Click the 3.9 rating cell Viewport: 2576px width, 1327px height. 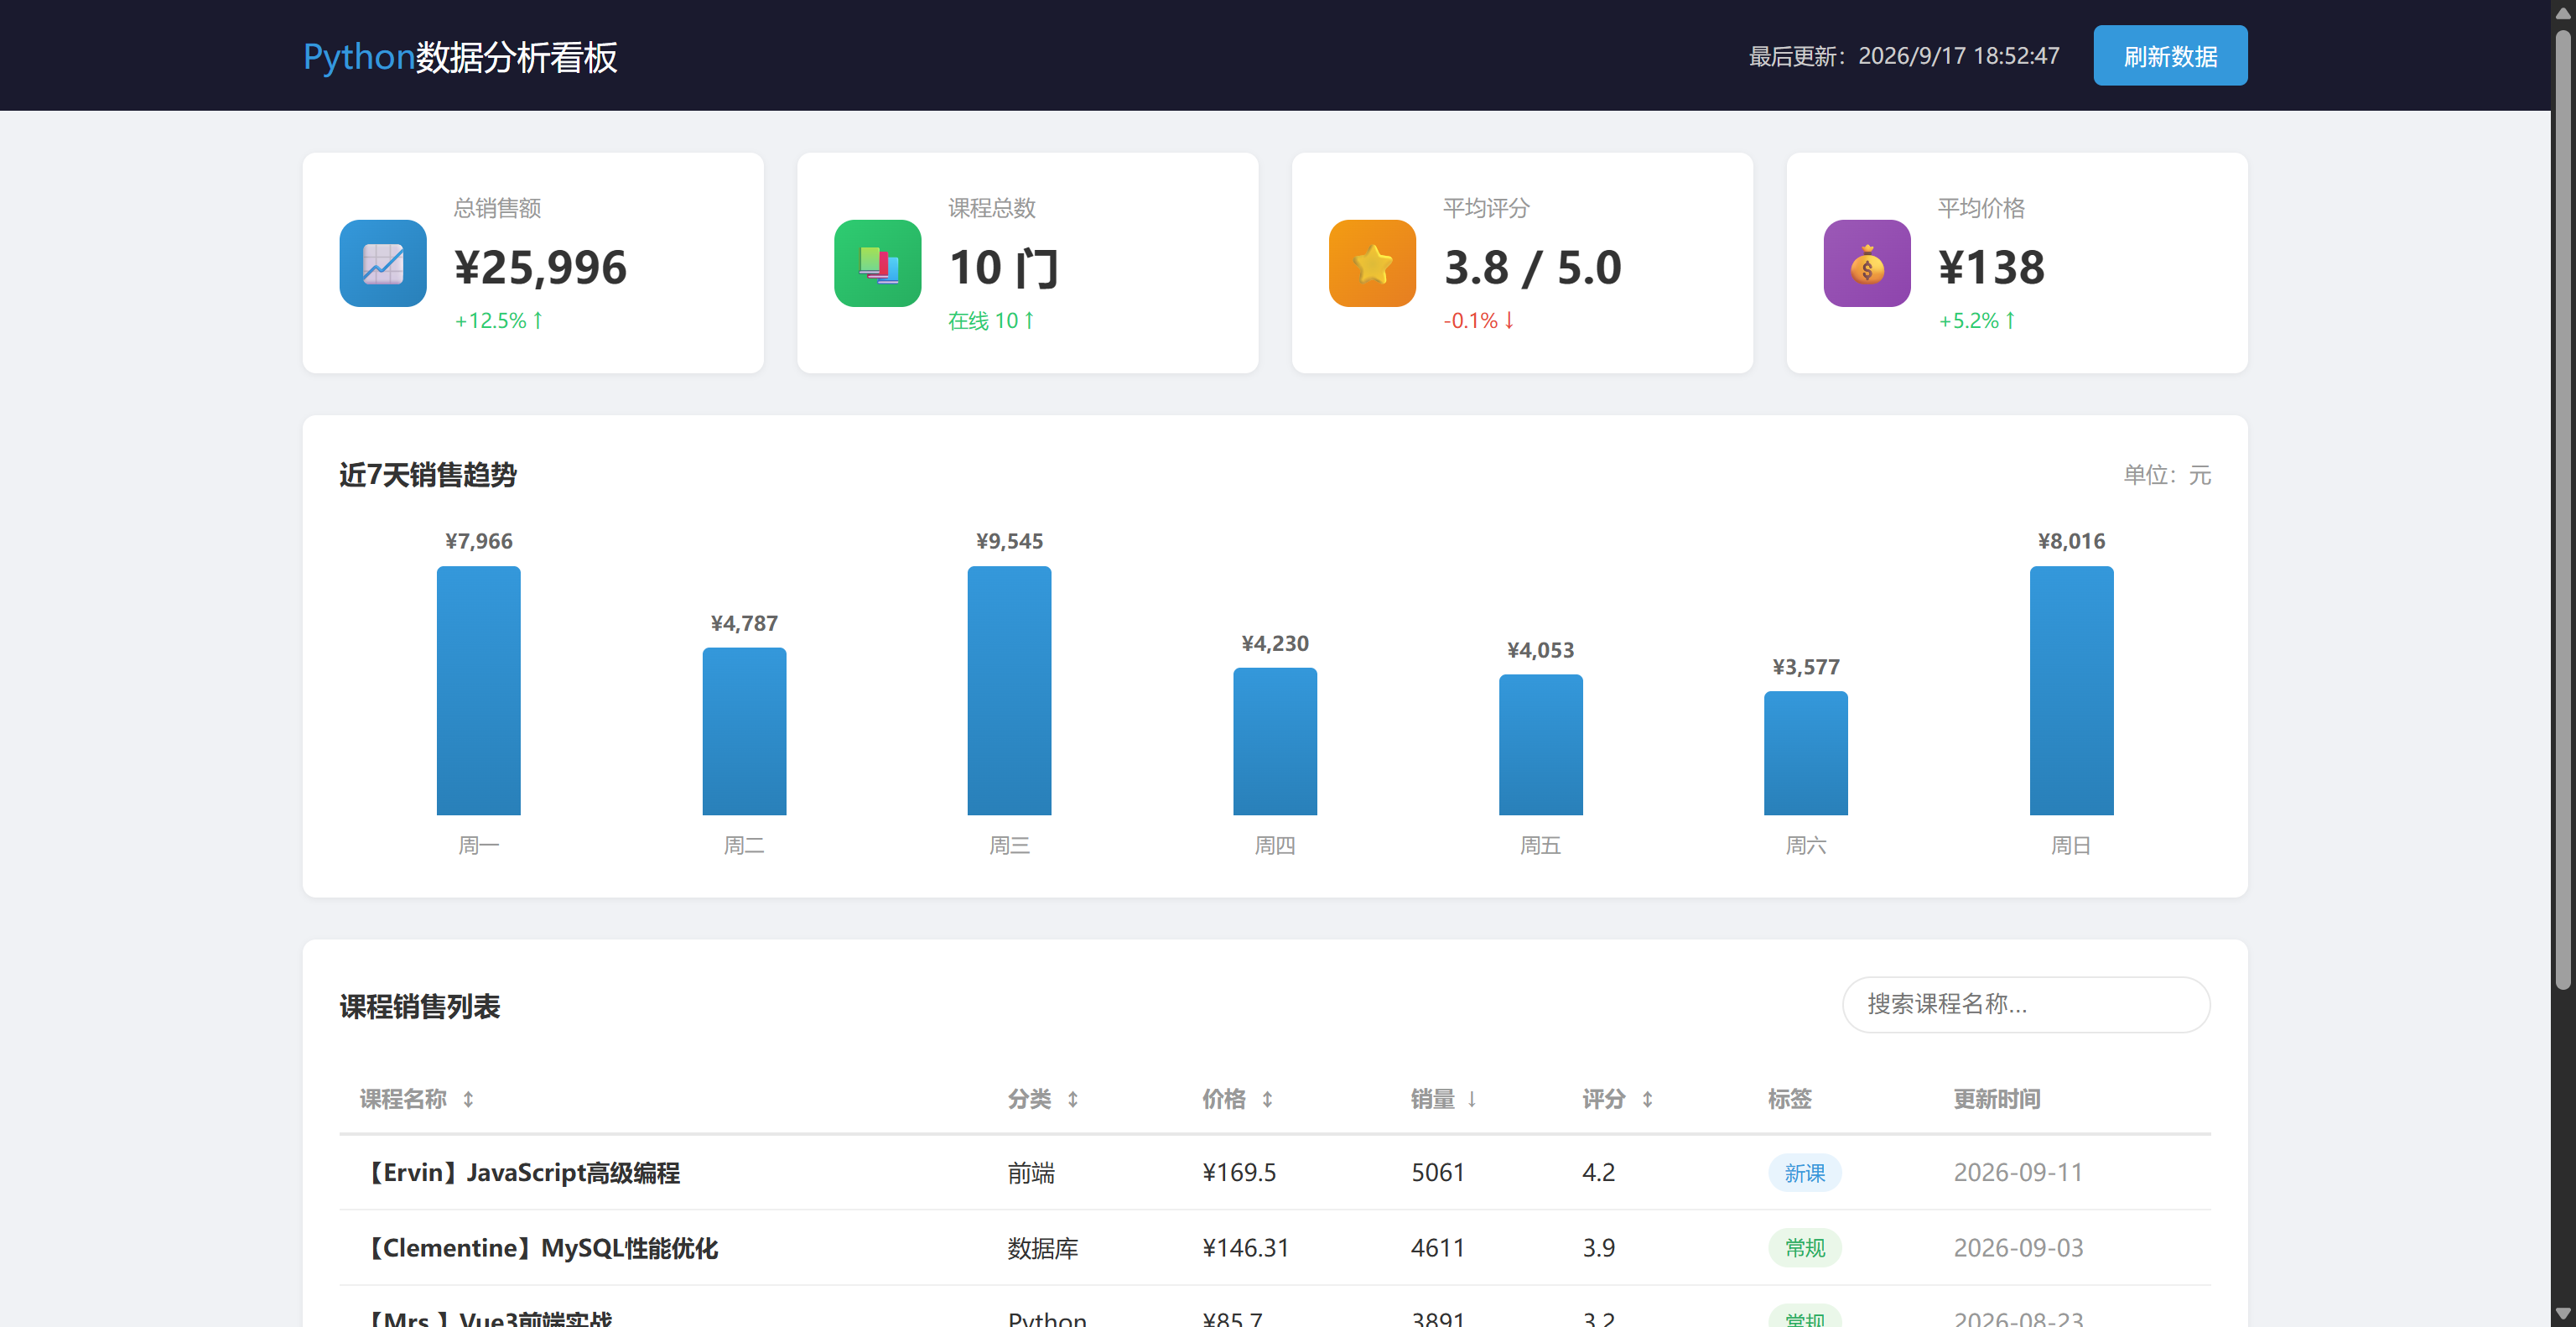pyautogui.click(x=1599, y=1248)
